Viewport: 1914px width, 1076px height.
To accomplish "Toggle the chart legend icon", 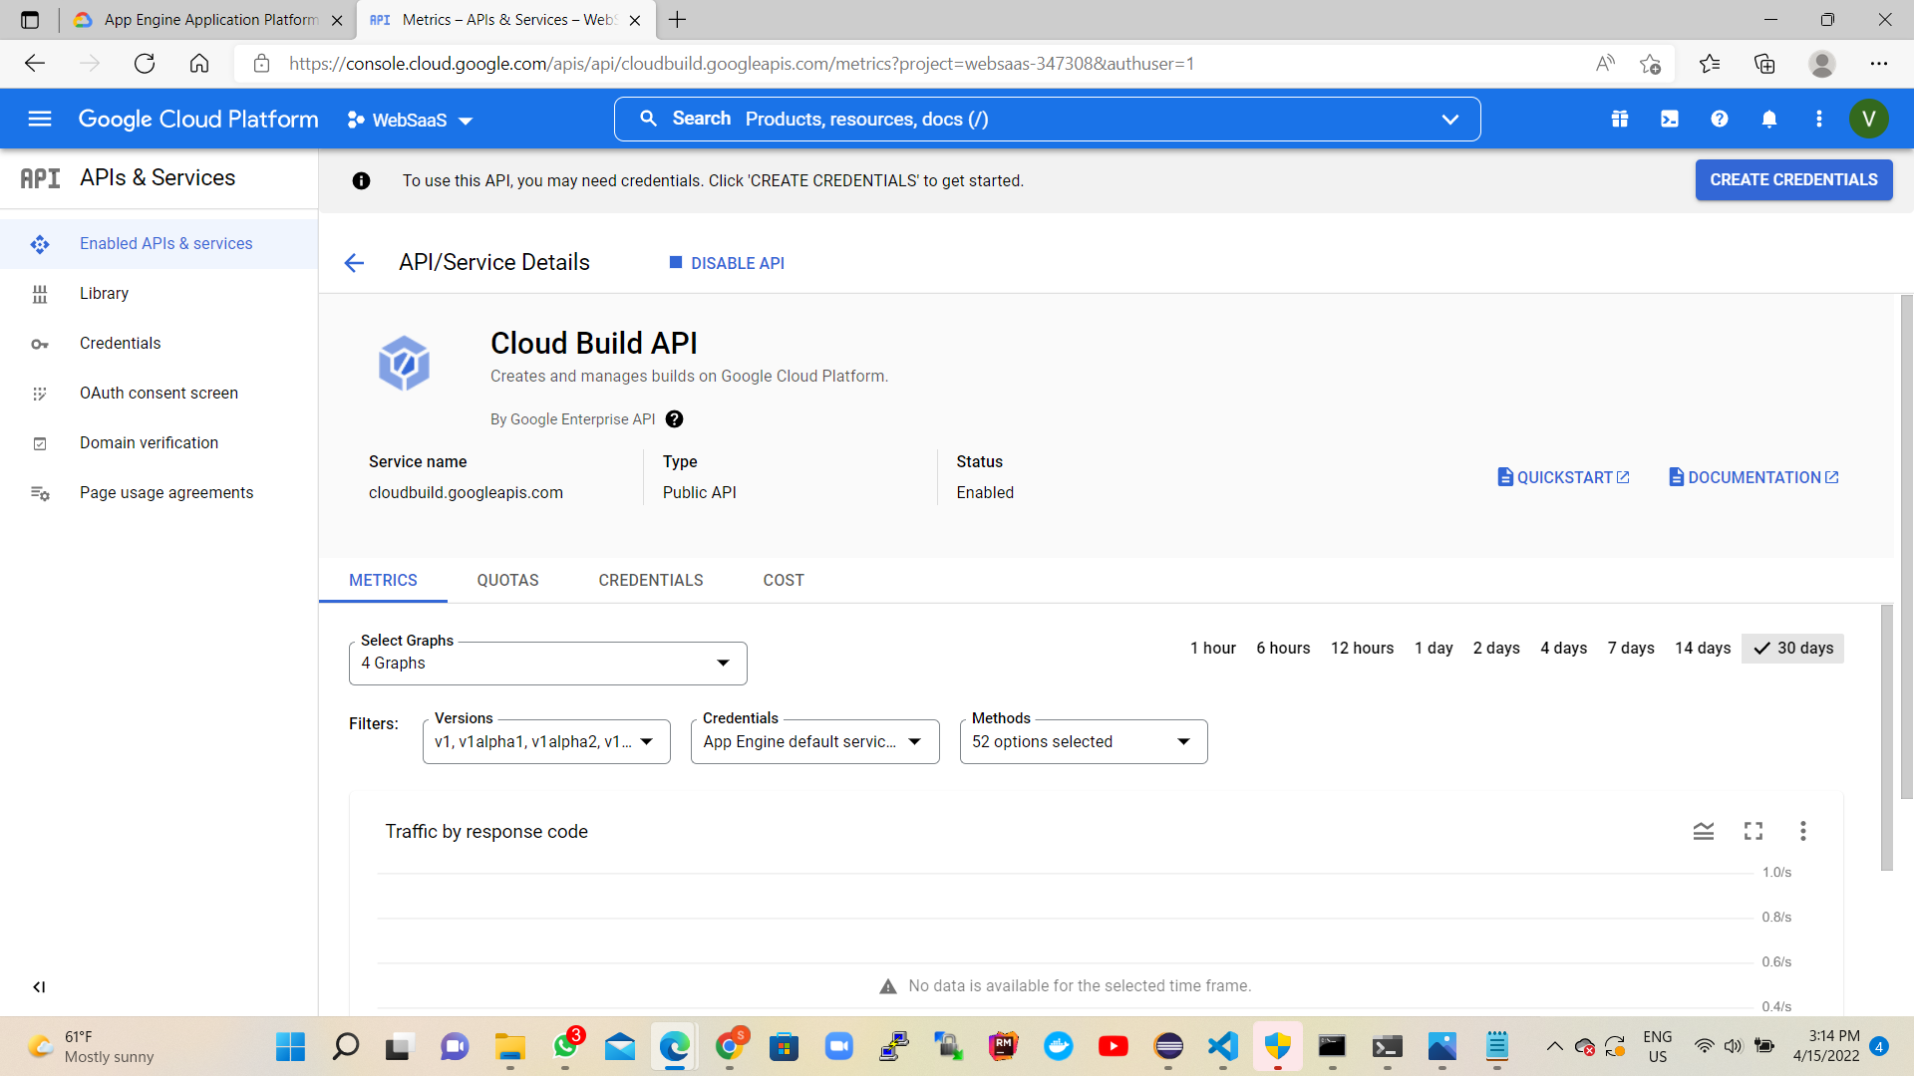I will 1704,831.
